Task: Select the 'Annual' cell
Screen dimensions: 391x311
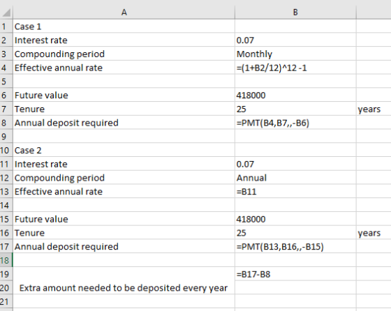Action: point(295,178)
